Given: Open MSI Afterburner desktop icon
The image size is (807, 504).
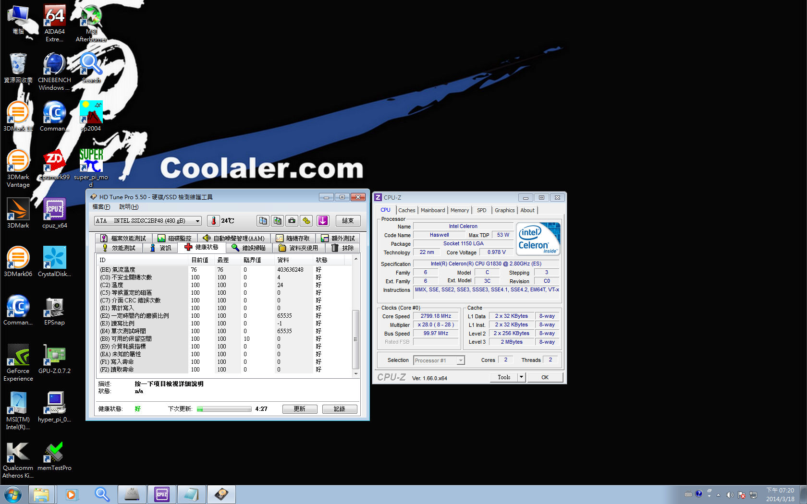Looking at the screenshot, I should click(91, 23).
